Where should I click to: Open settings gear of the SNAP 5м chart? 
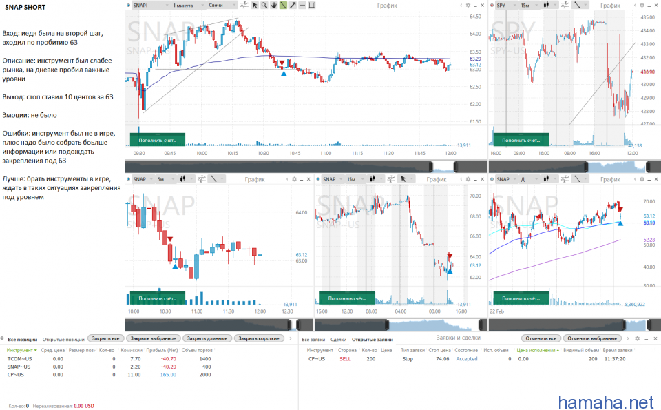pos(294,179)
